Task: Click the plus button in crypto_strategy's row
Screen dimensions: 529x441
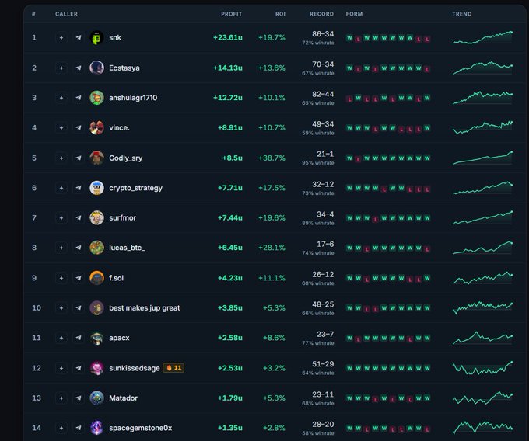Action: [x=61, y=188]
